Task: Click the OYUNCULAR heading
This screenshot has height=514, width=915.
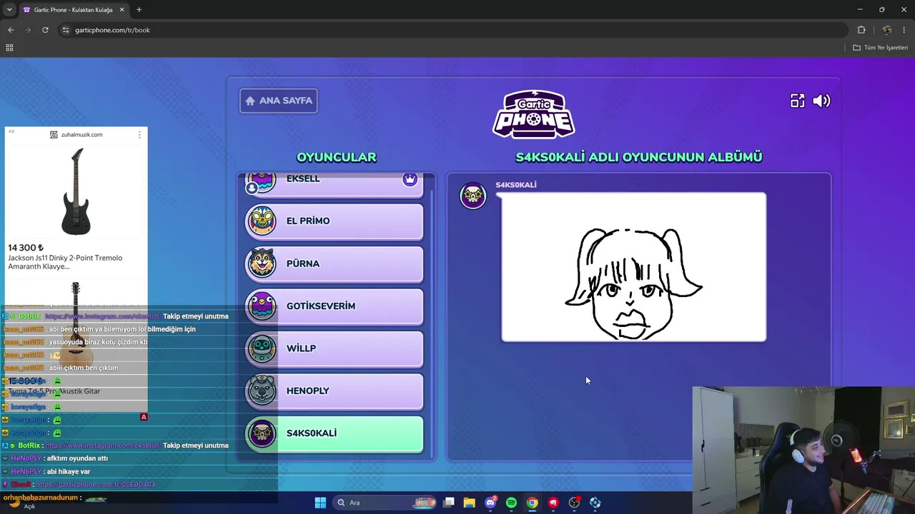Action: 336,157
